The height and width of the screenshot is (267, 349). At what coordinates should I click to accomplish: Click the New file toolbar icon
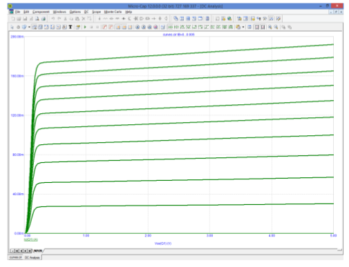click(13, 19)
